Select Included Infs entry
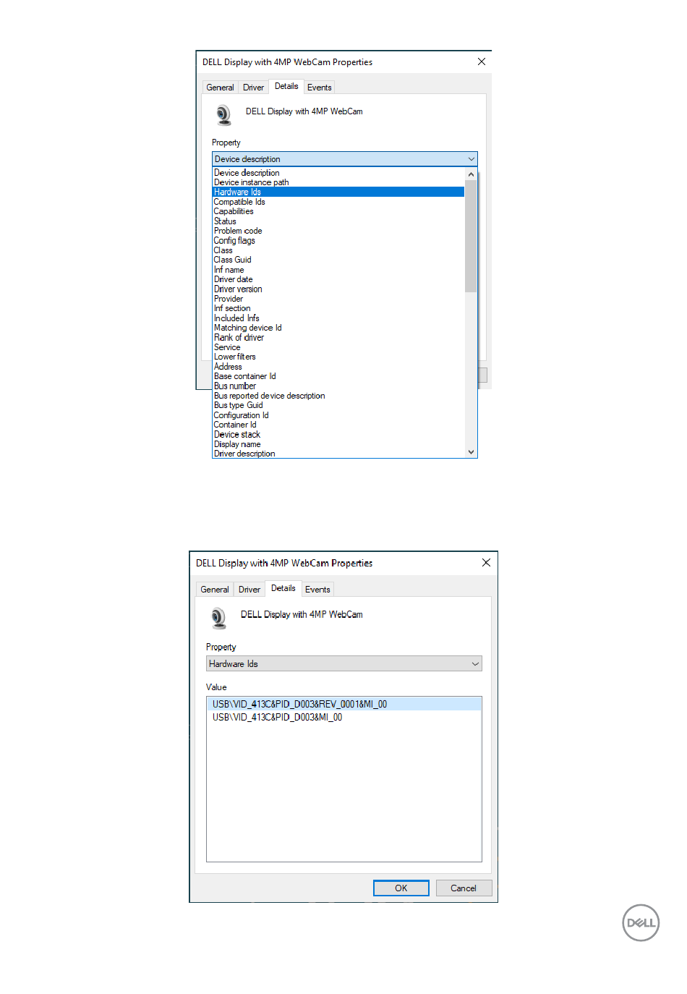This screenshot has width=687, height=994. (x=338, y=318)
